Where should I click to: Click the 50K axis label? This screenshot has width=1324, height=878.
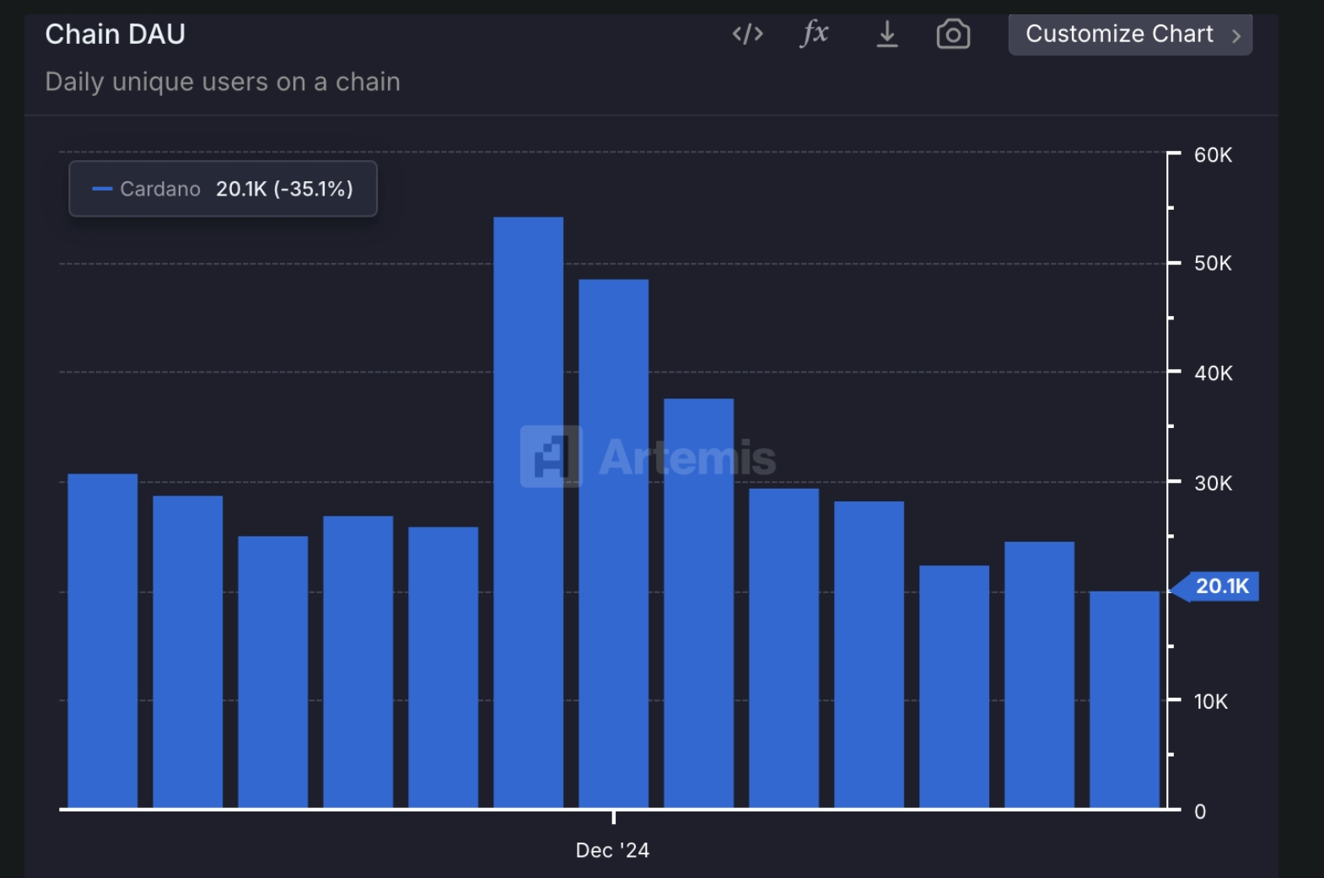pyautogui.click(x=1213, y=264)
